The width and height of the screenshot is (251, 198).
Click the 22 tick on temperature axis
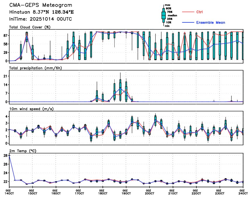[x=5, y=182]
